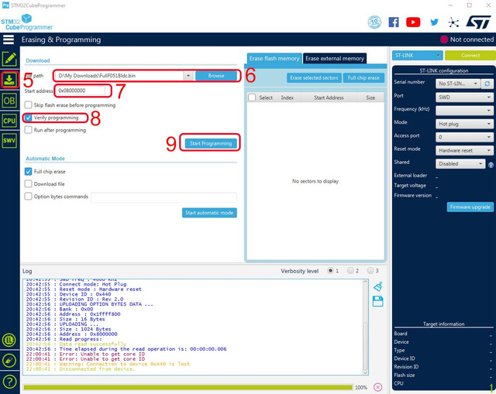Toggle Full chip erase checkbox
Viewport: 496px width, 394px height.
[x=28, y=171]
